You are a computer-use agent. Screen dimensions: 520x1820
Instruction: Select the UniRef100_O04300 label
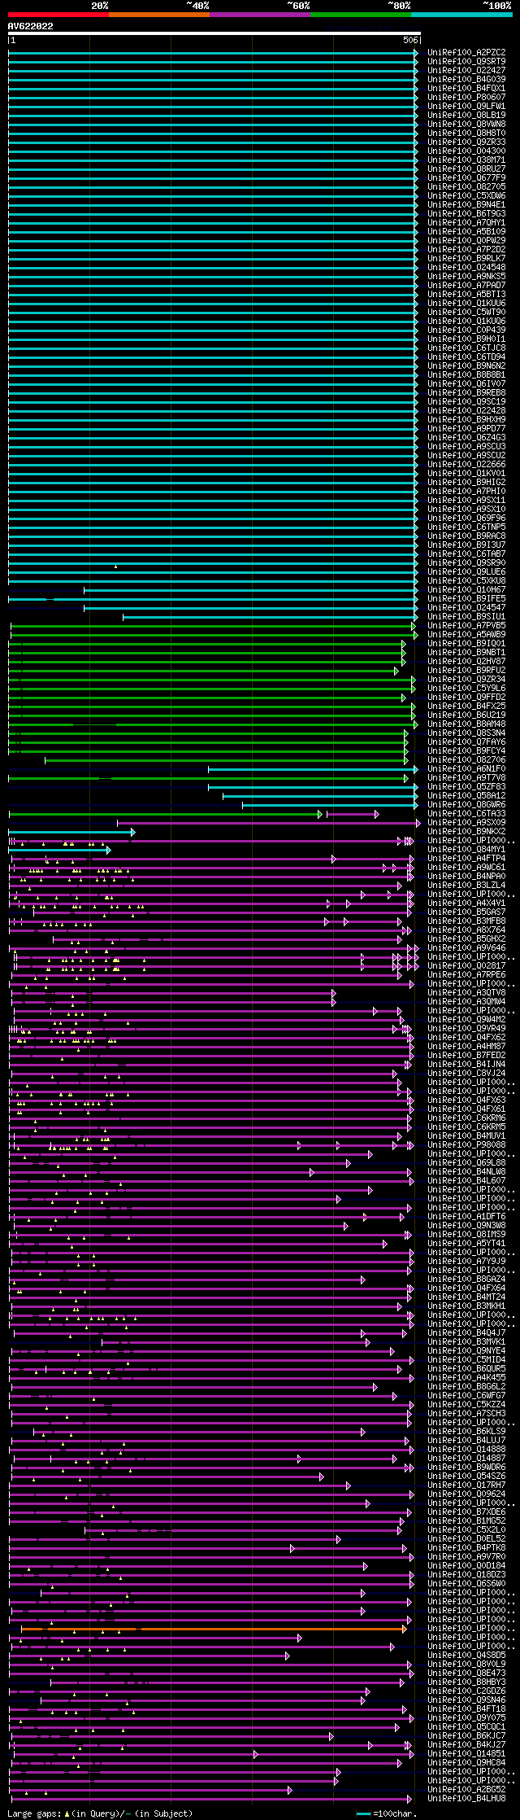[466, 151]
